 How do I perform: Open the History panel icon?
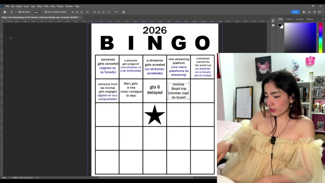tap(273, 21)
